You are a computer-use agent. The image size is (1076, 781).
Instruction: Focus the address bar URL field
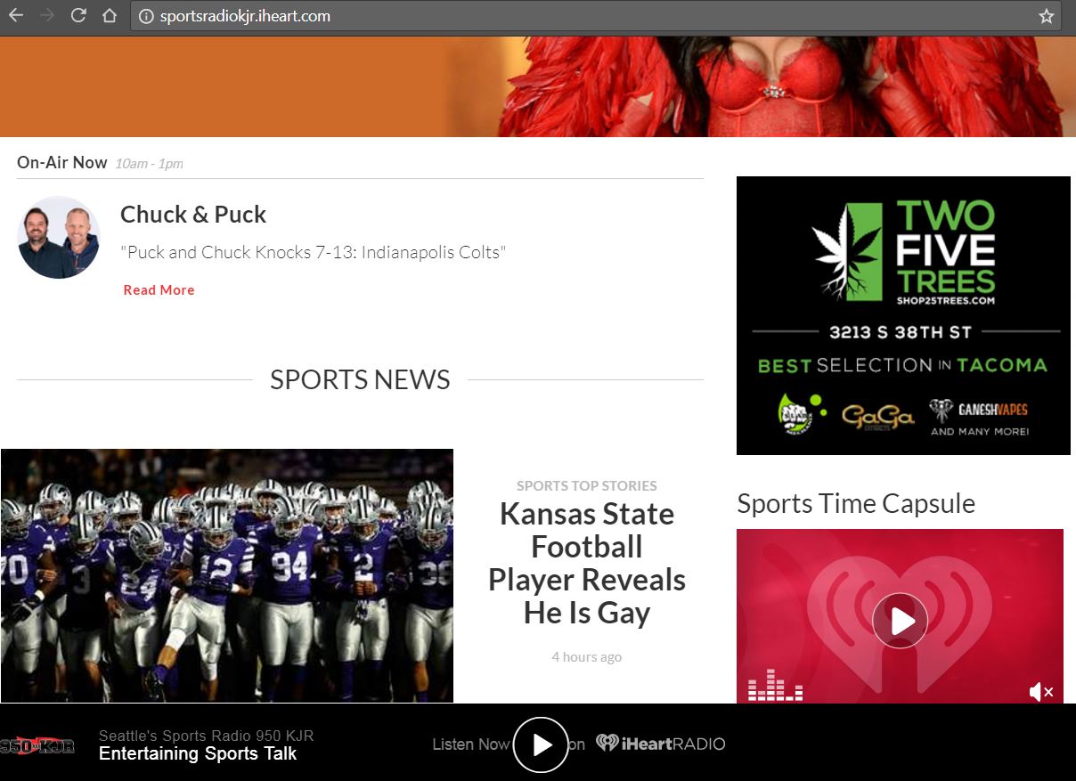[x=596, y=16]
